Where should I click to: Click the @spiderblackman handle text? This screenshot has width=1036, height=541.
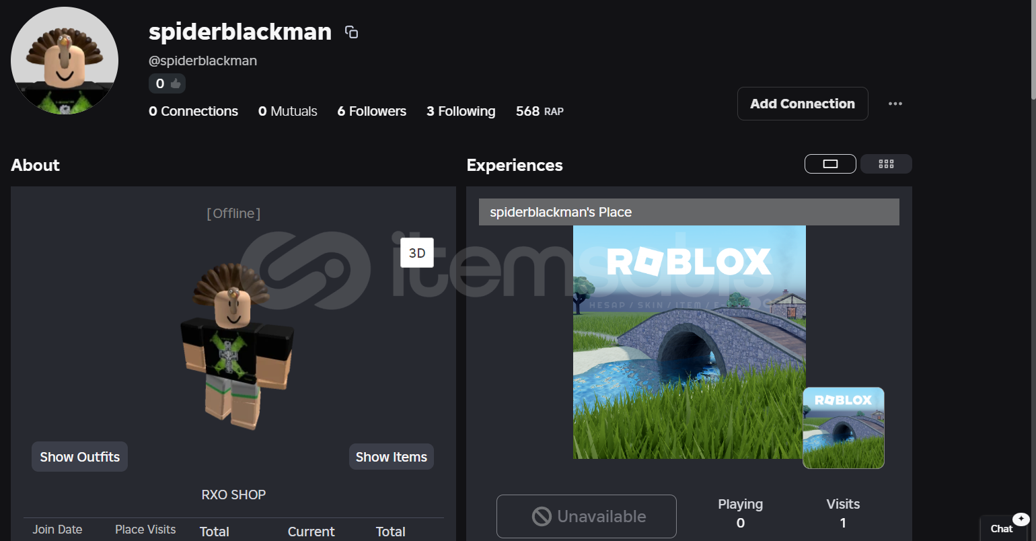click(x=202, y=61)
